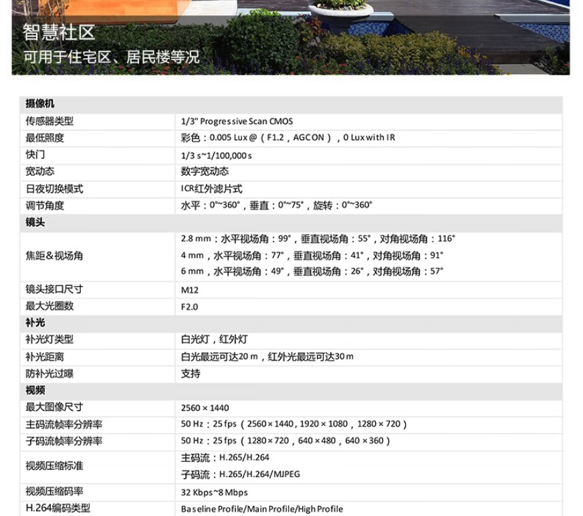583x516 pixels.
Task: Click the 可用于住宅区、居民楼等况 subtitle
Action: [x=111, y=57]
